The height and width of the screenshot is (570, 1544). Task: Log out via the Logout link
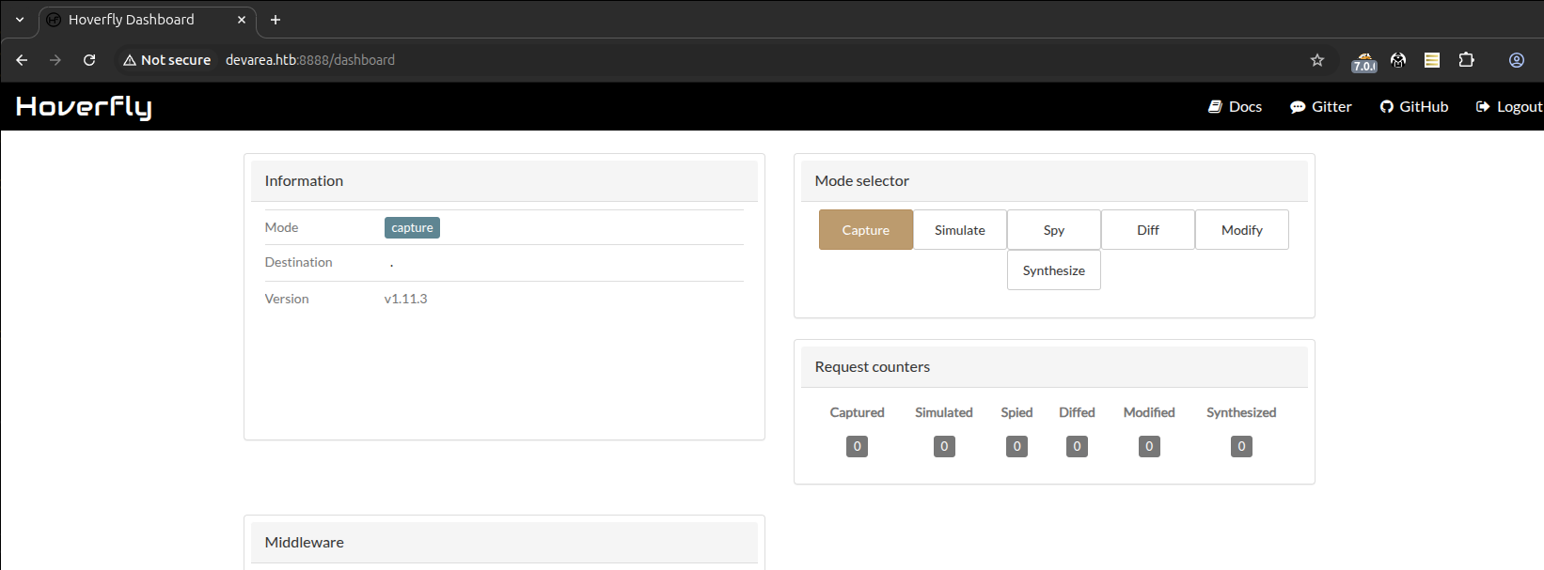(x=1509, y=107)
